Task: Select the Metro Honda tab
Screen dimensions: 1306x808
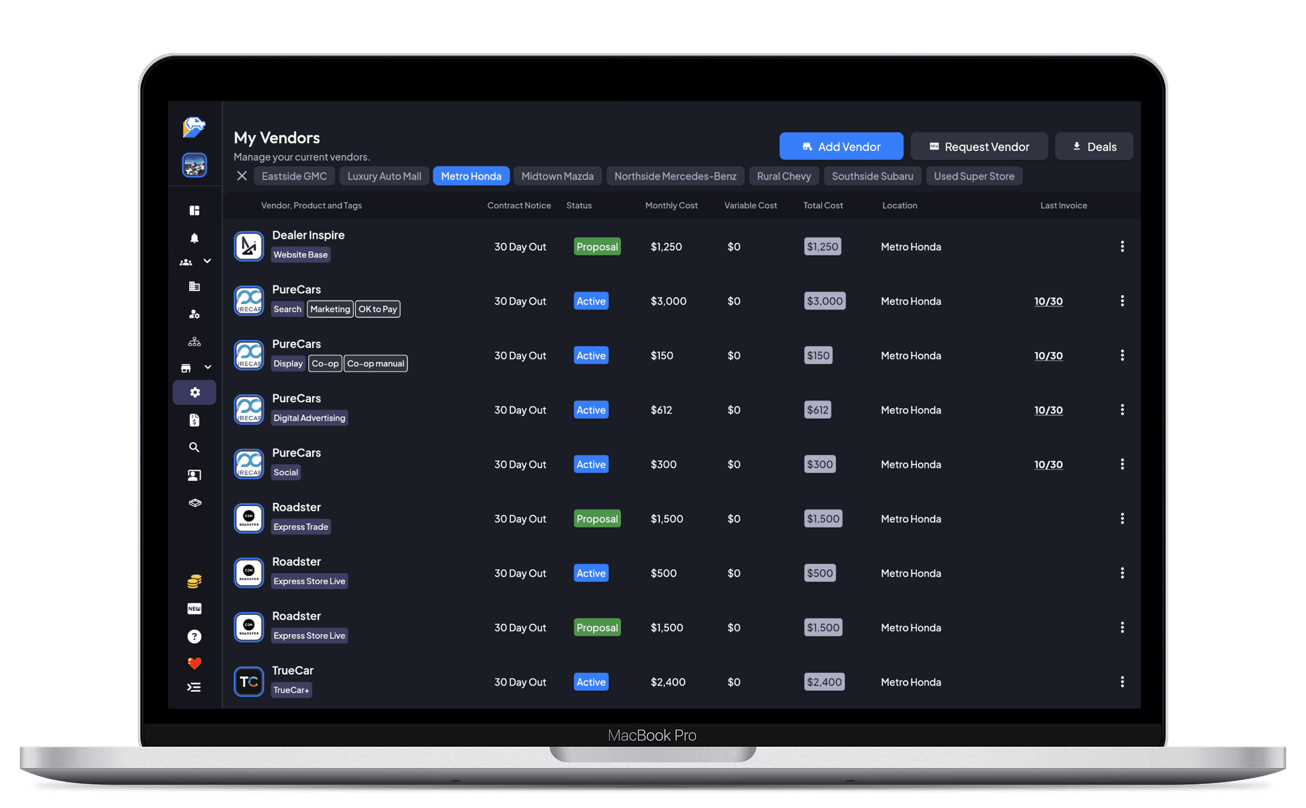Action: pos(471,175)
